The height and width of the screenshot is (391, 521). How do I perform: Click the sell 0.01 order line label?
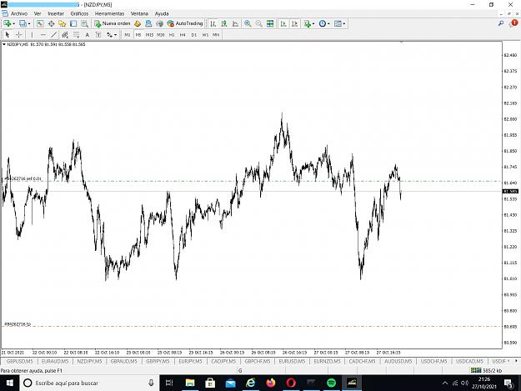(x=23, y=178)
